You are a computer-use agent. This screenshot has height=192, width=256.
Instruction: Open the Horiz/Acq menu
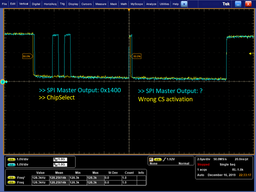tap(50, 4)
